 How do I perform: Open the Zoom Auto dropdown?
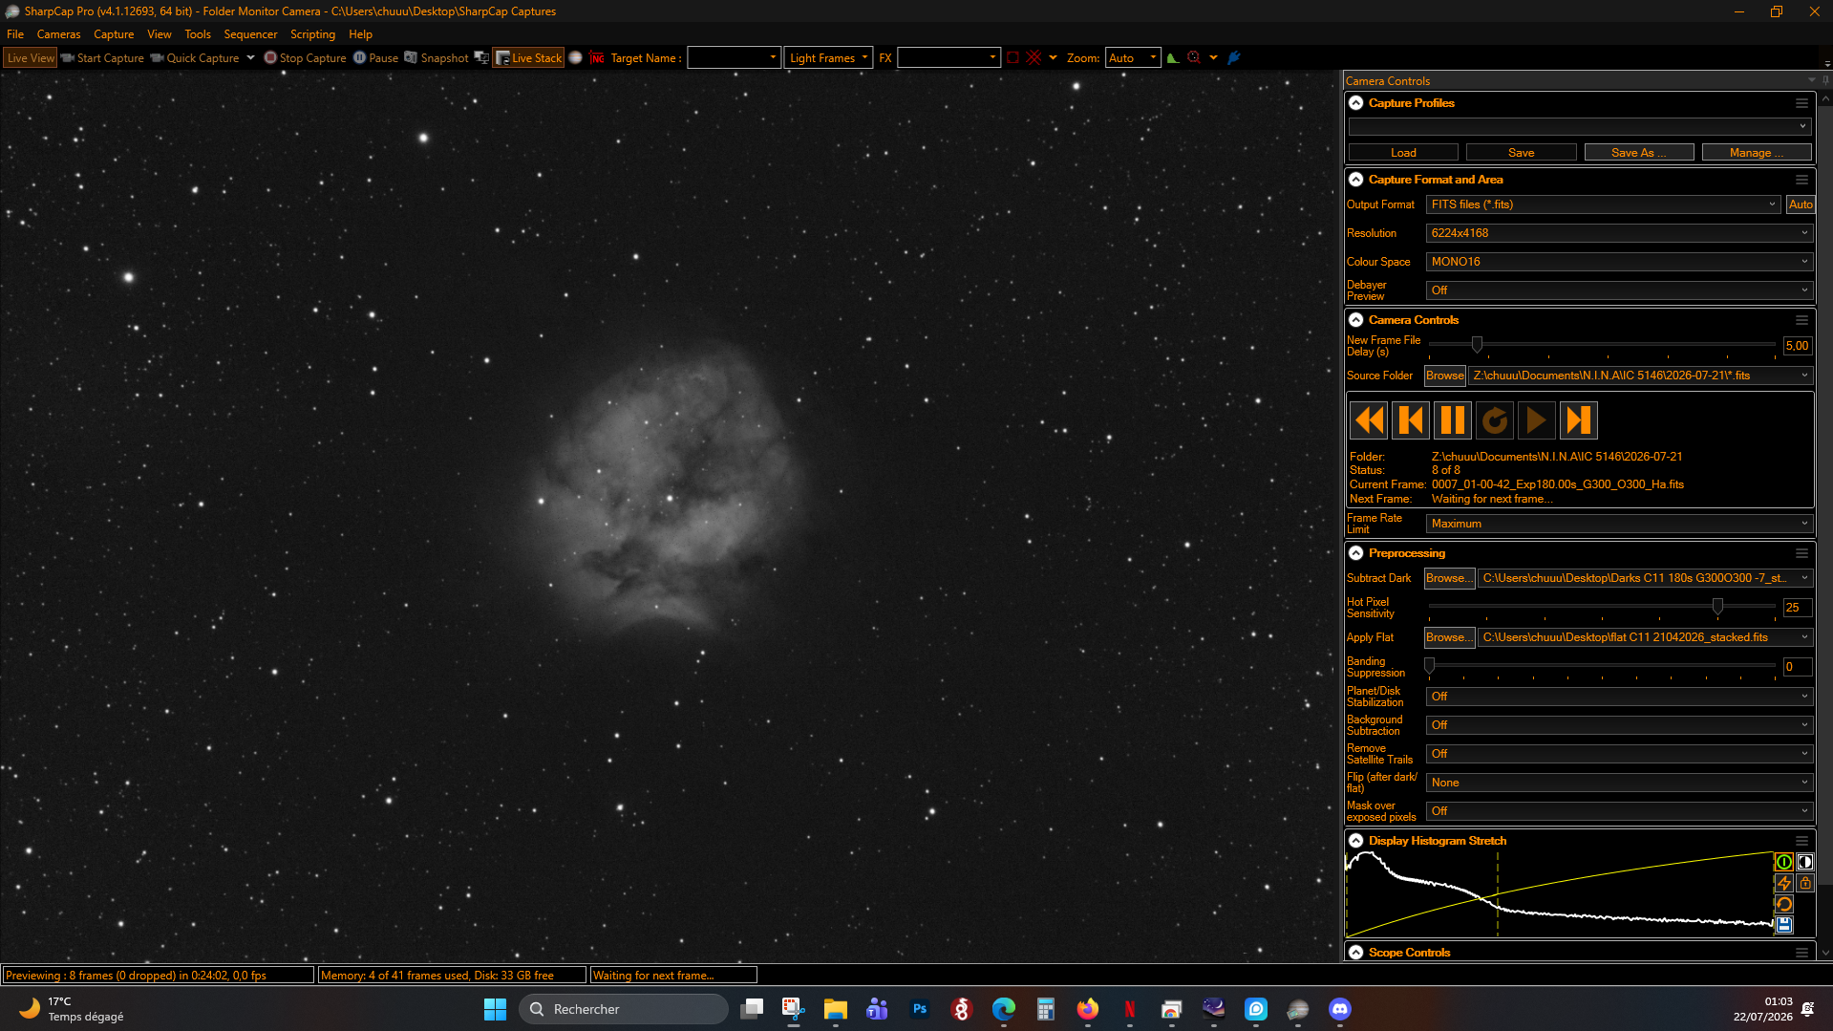click(1132, 58)
